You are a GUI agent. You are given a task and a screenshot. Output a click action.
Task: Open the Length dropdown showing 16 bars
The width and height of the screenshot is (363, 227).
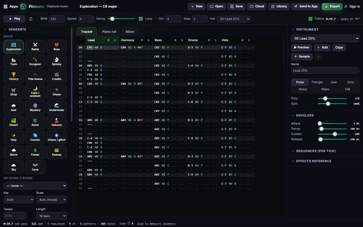51,216
